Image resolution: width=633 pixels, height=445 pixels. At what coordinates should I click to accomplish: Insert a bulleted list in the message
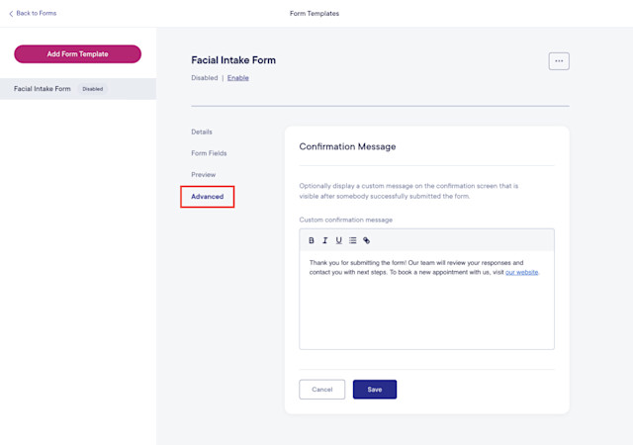(352, 240)
